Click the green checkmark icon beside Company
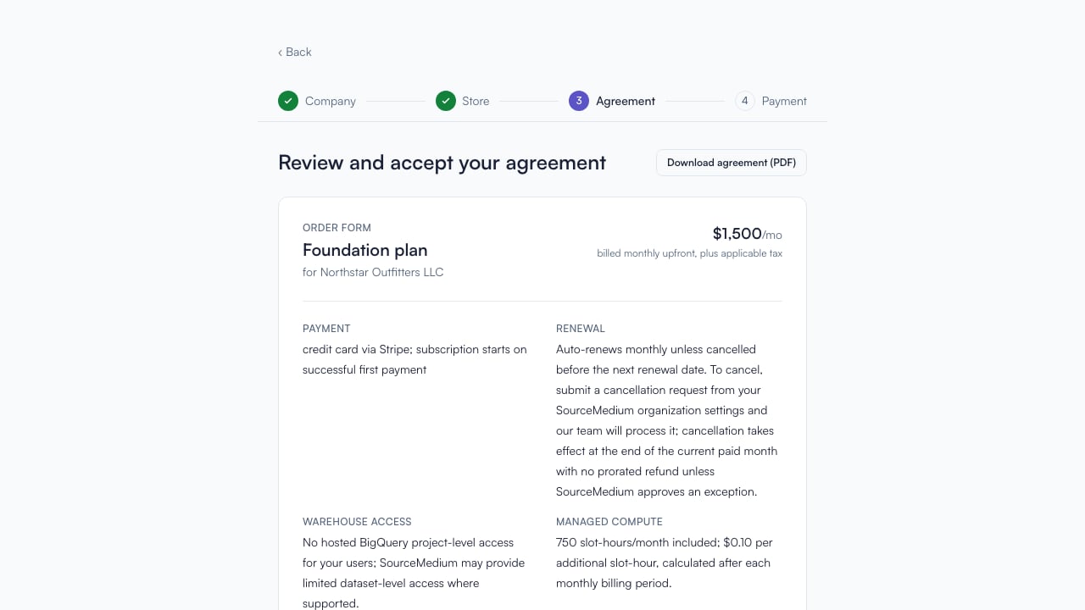This screenshot has height=610, width=1085. click(288, 101)
